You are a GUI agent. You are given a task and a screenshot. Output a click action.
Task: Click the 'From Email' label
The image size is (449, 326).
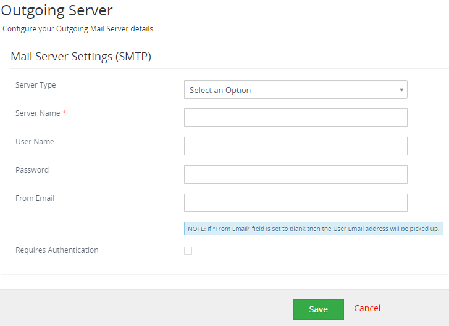coord(35,198)
